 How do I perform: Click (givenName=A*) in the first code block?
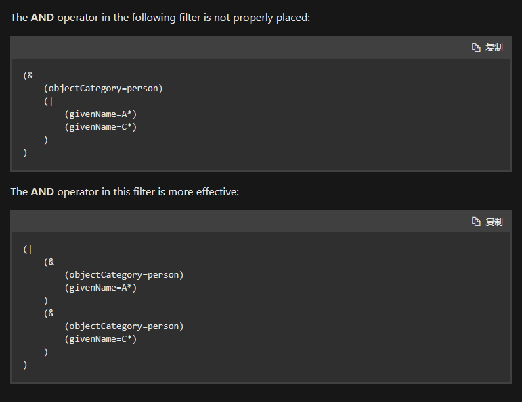(x=101, y=114)
